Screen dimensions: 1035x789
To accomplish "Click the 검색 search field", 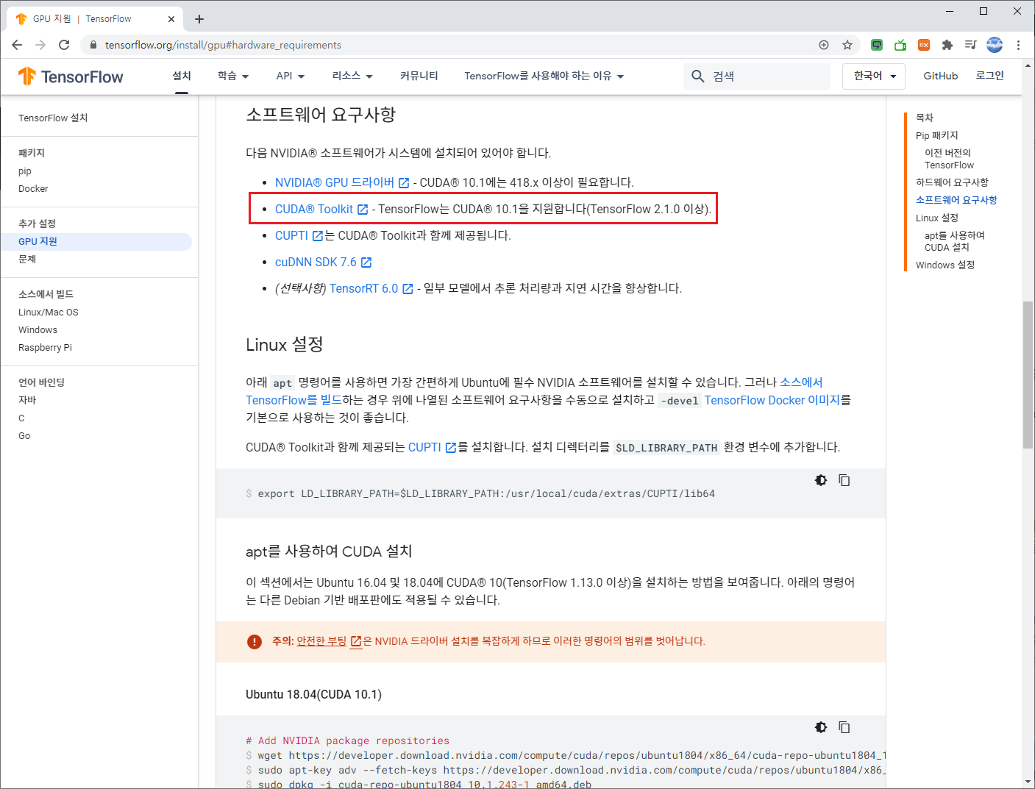I will coord(757,76).
